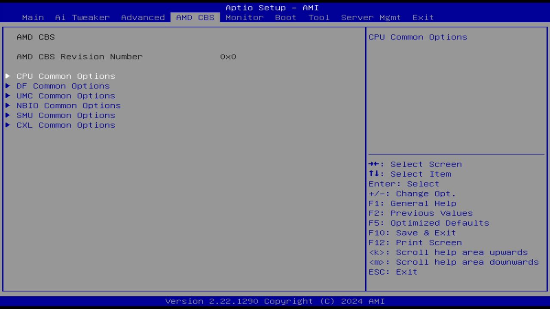Open the Ai Tweaker tab
This screenshot has width=550, height=309.
pos(82,18)
